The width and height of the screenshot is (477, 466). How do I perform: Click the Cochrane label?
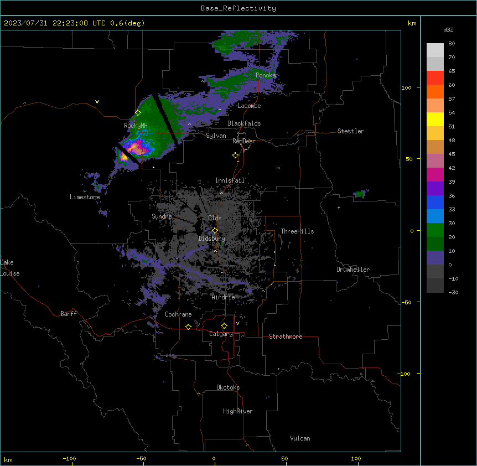[178, 314]
